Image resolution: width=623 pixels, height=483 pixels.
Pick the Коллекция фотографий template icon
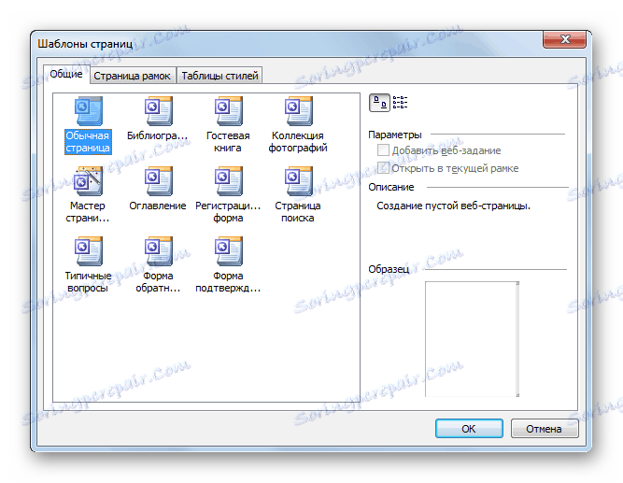pos(298,111)
